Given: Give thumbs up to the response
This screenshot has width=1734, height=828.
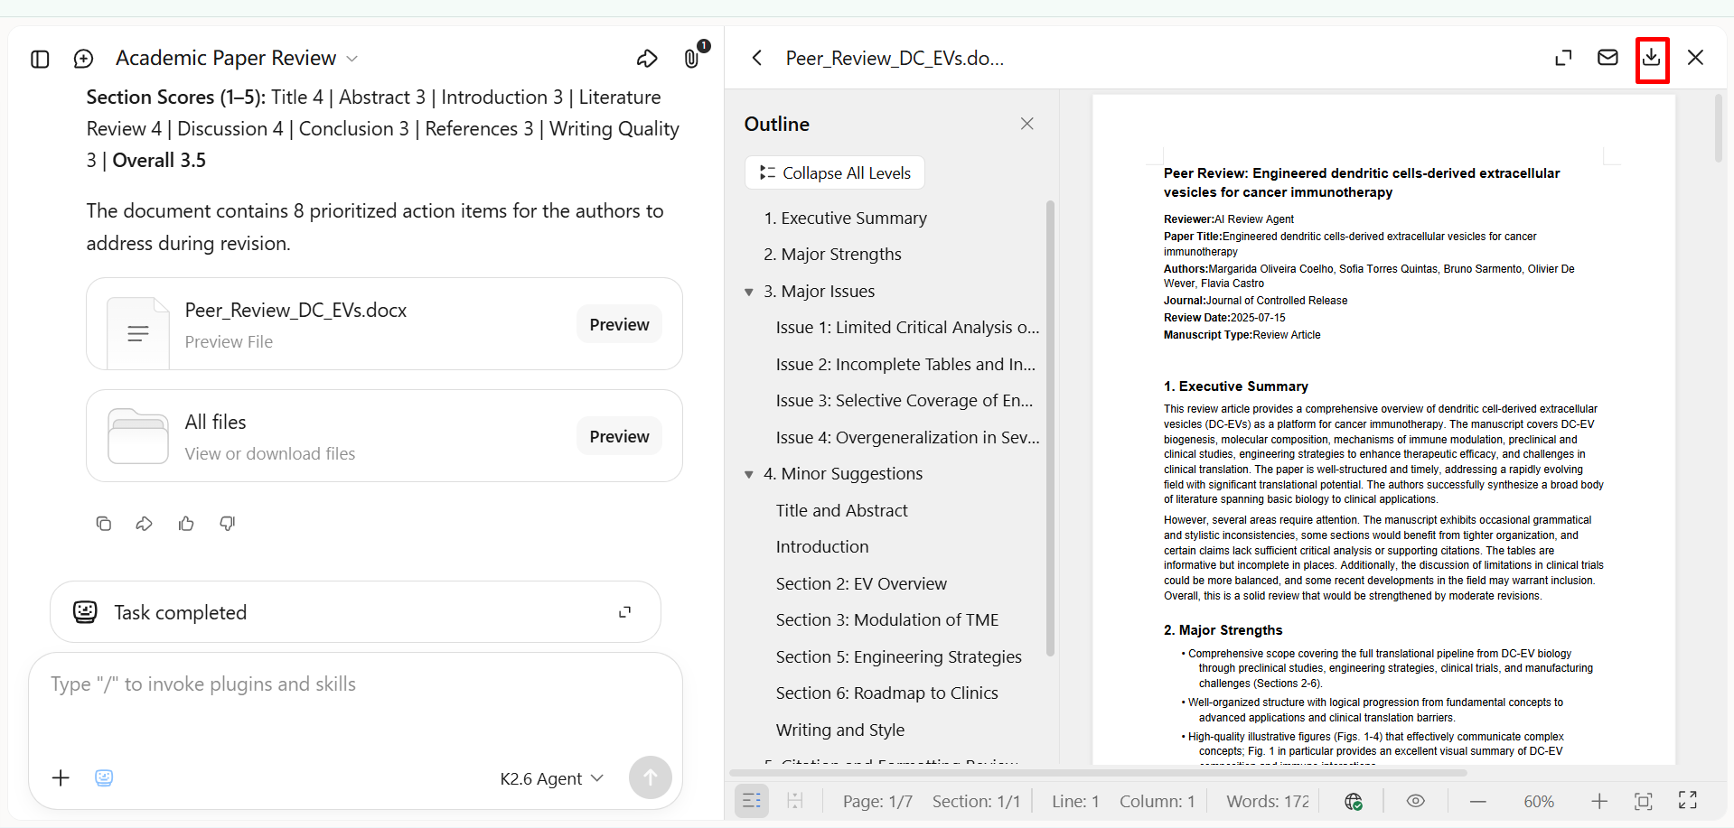Looking at the screenshot, I should [186, 524].
